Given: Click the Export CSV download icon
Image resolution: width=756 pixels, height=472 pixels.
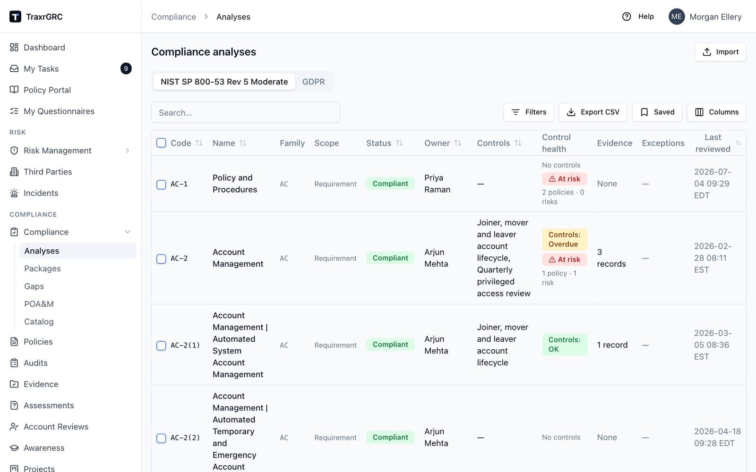Looking at the screenshot, I should point(571,112).
